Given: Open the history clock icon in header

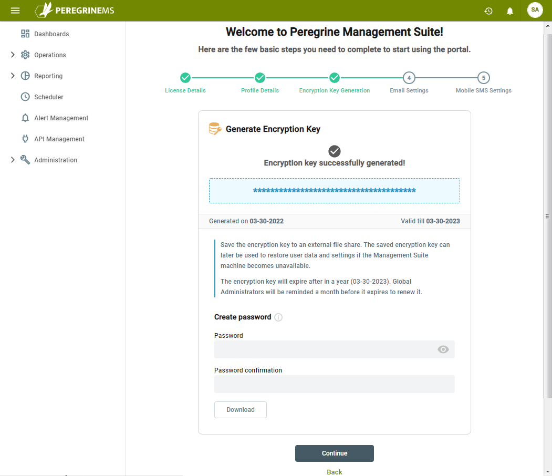Looking at the screenshot, I should tap(488, 11).
